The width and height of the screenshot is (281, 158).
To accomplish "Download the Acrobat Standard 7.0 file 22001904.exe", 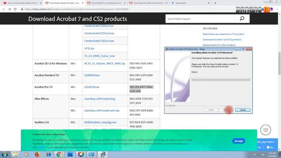I will point(92,75).
